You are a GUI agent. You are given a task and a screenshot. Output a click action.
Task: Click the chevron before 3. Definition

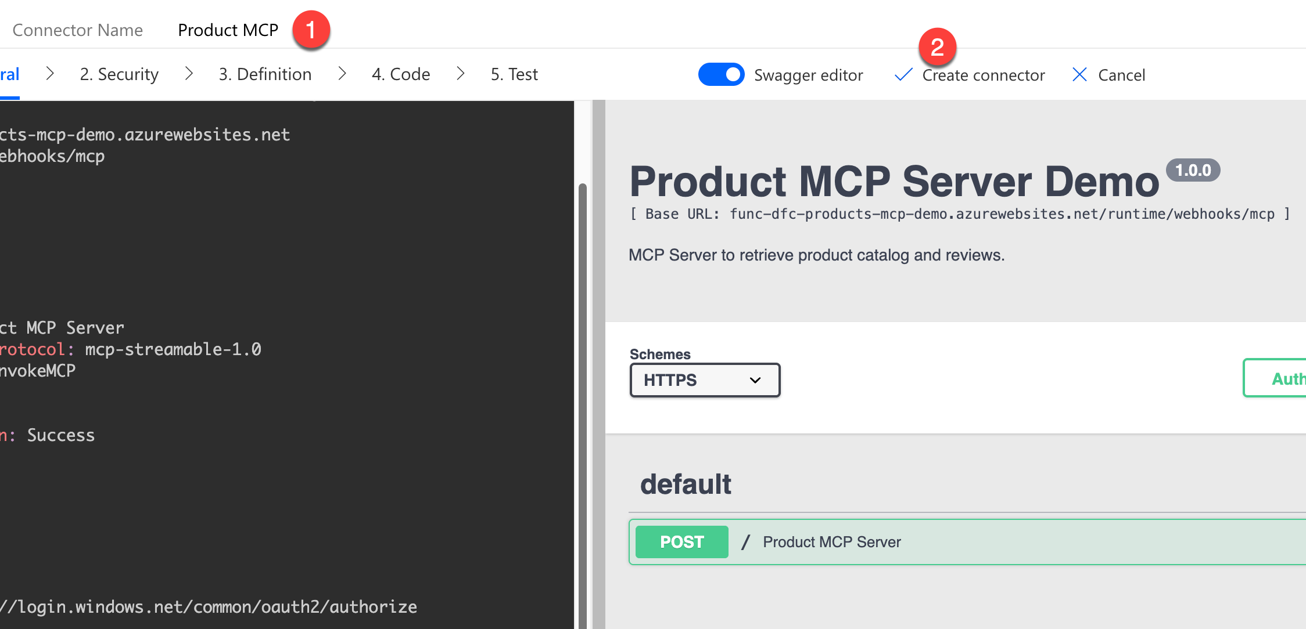[x=189, y=74]
